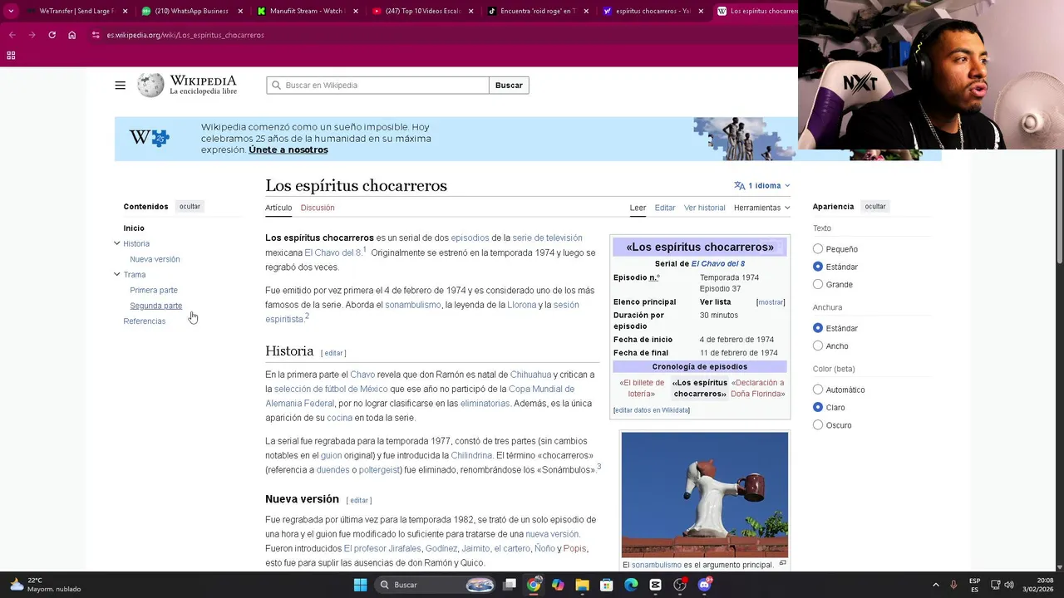
Task: Collapse the Trama section in Contenidos
Action: (x=117, y=274)
